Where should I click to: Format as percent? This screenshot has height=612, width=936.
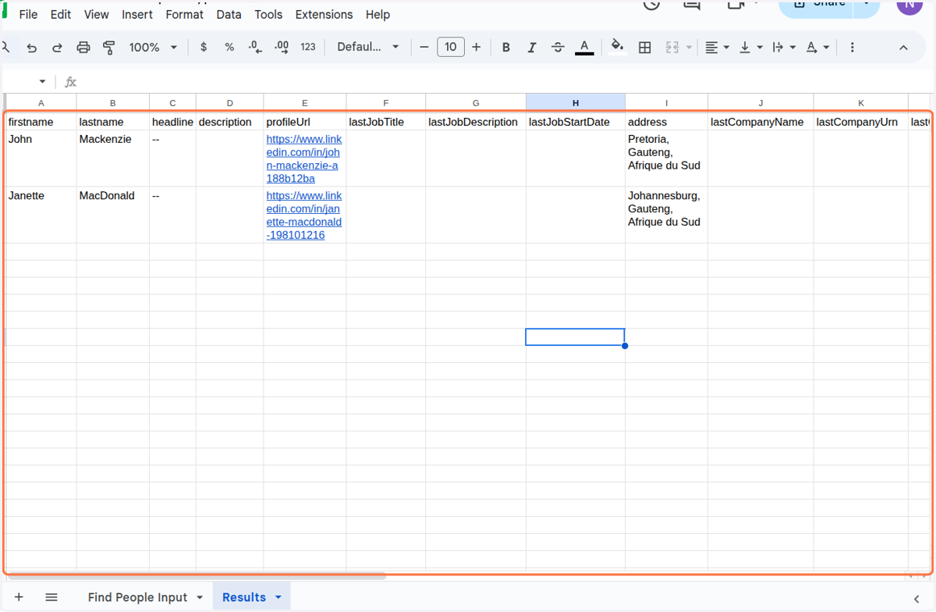(229, 47)
